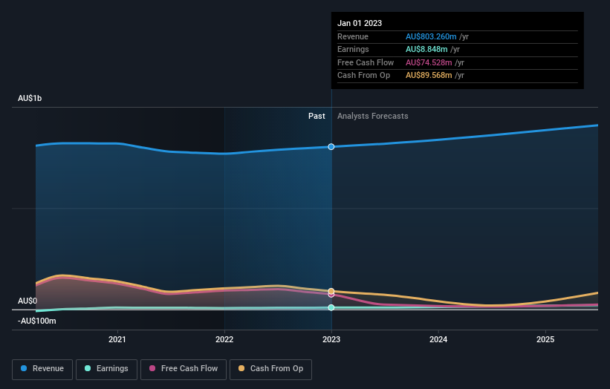This screenshot has width=610, height=389.
Task: Click the Cash From Op row label in tooltip
Action: coord(363,76)
